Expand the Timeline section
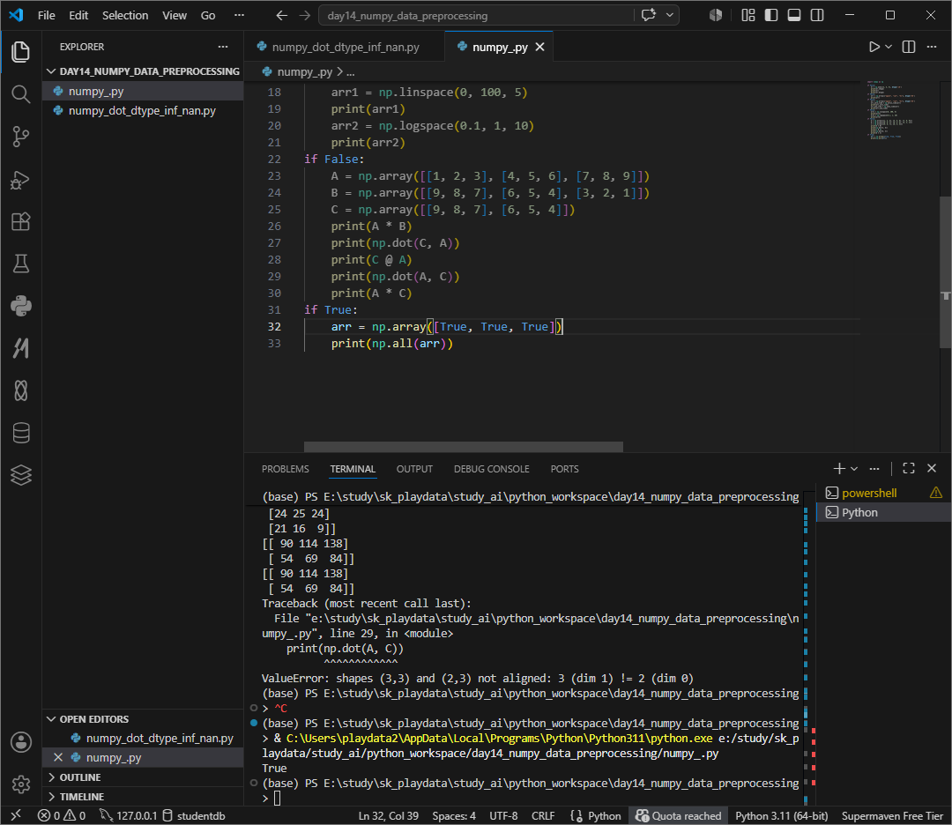 click(x=144, y=797)
